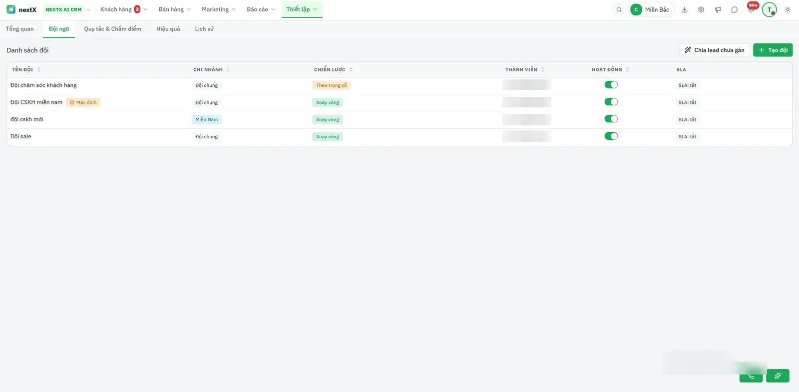Image resolution: width=799 pixels, height=392 pixels.
Task: Click Chia lead chưa gán button
Action: [714, 50]
